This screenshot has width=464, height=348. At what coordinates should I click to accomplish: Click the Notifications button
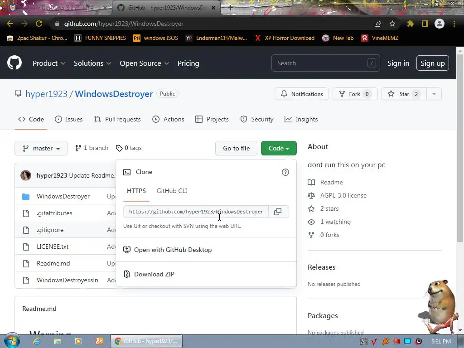pos(301,94)
